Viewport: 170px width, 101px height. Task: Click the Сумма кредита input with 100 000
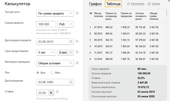click(x=46, y=24)
